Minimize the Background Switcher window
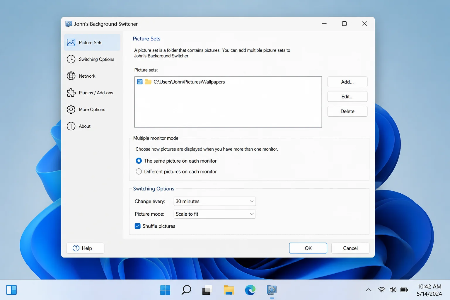450x300 pixels. tap(324, 24)
